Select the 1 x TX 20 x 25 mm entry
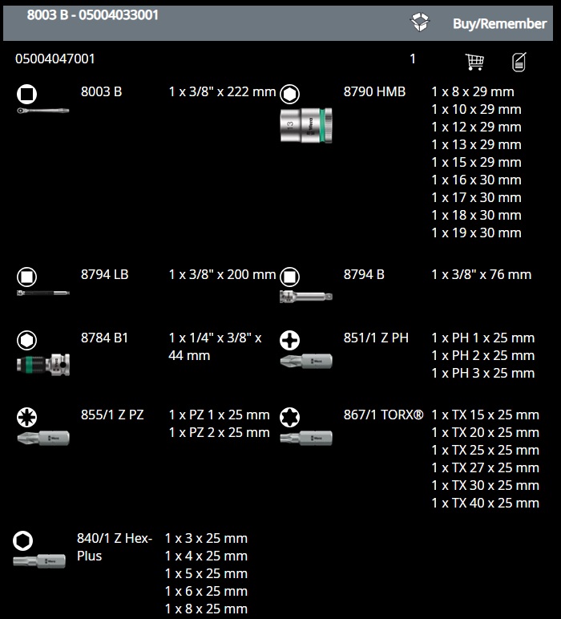Viewport: 561px width, 619px height. (485, 433)
